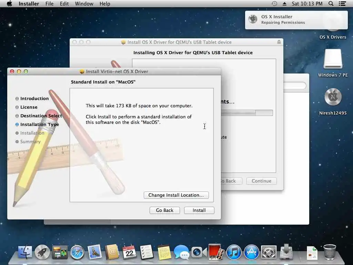Click lock icon in QEMU installer title bar
This screenshot has height=265, width=353.
pyautogui.click(x=279, y=42)
